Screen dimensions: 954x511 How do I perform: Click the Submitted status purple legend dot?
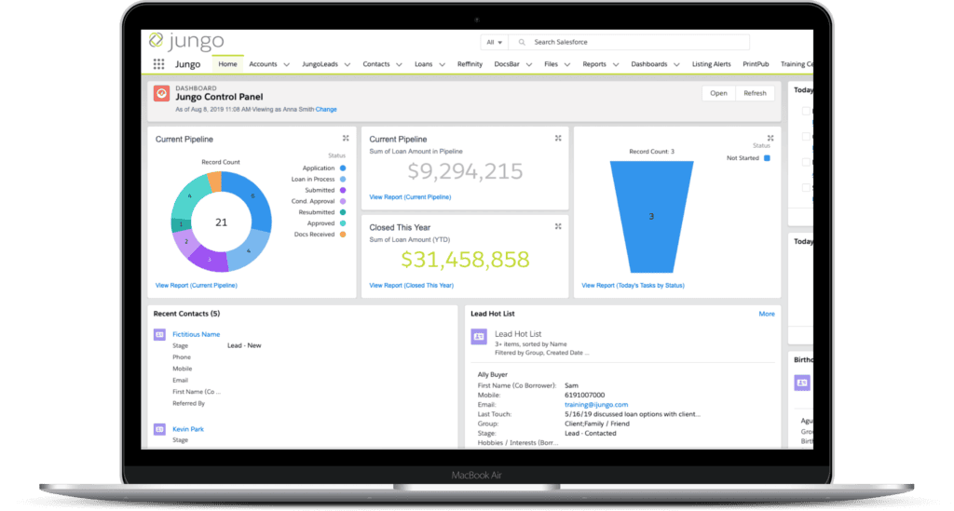coord(343,190)
